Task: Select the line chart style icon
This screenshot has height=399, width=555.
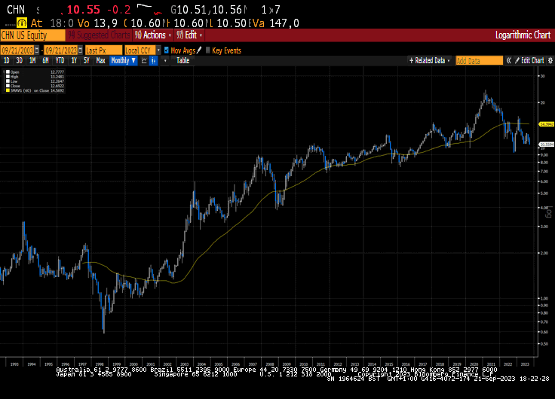Action: (144, 61)
